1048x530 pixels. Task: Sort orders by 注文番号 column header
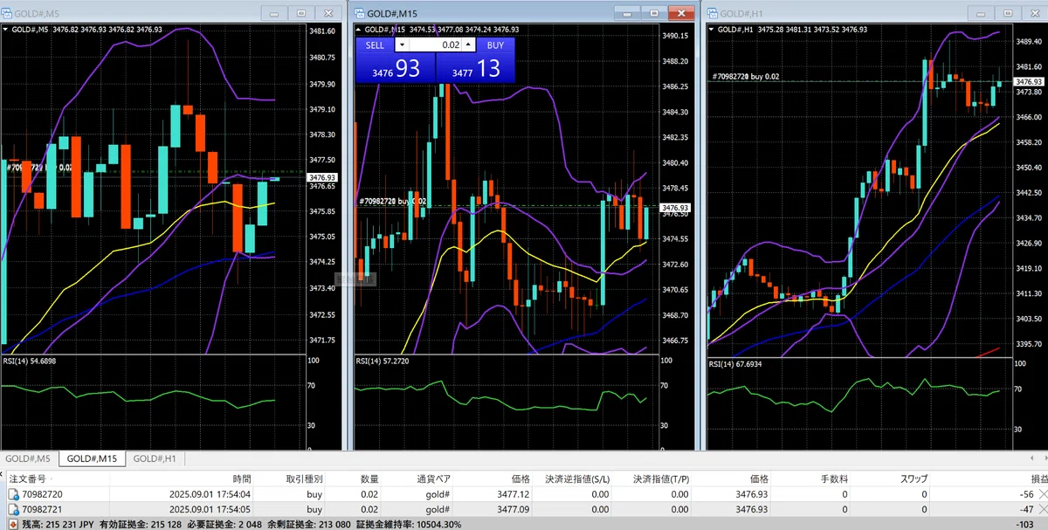(28, 479)
